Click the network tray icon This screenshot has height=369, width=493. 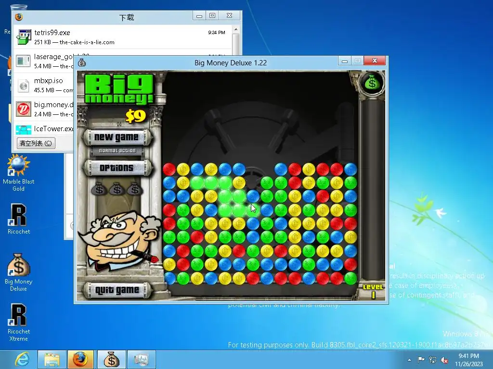[x=433, y=359]
